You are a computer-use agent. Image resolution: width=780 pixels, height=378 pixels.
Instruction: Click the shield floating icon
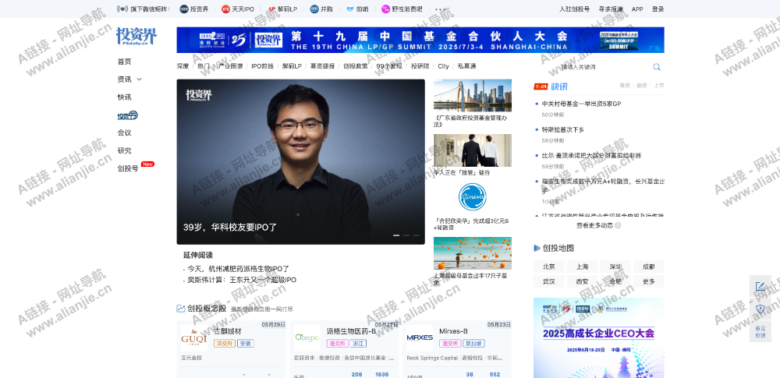(760, 309)
